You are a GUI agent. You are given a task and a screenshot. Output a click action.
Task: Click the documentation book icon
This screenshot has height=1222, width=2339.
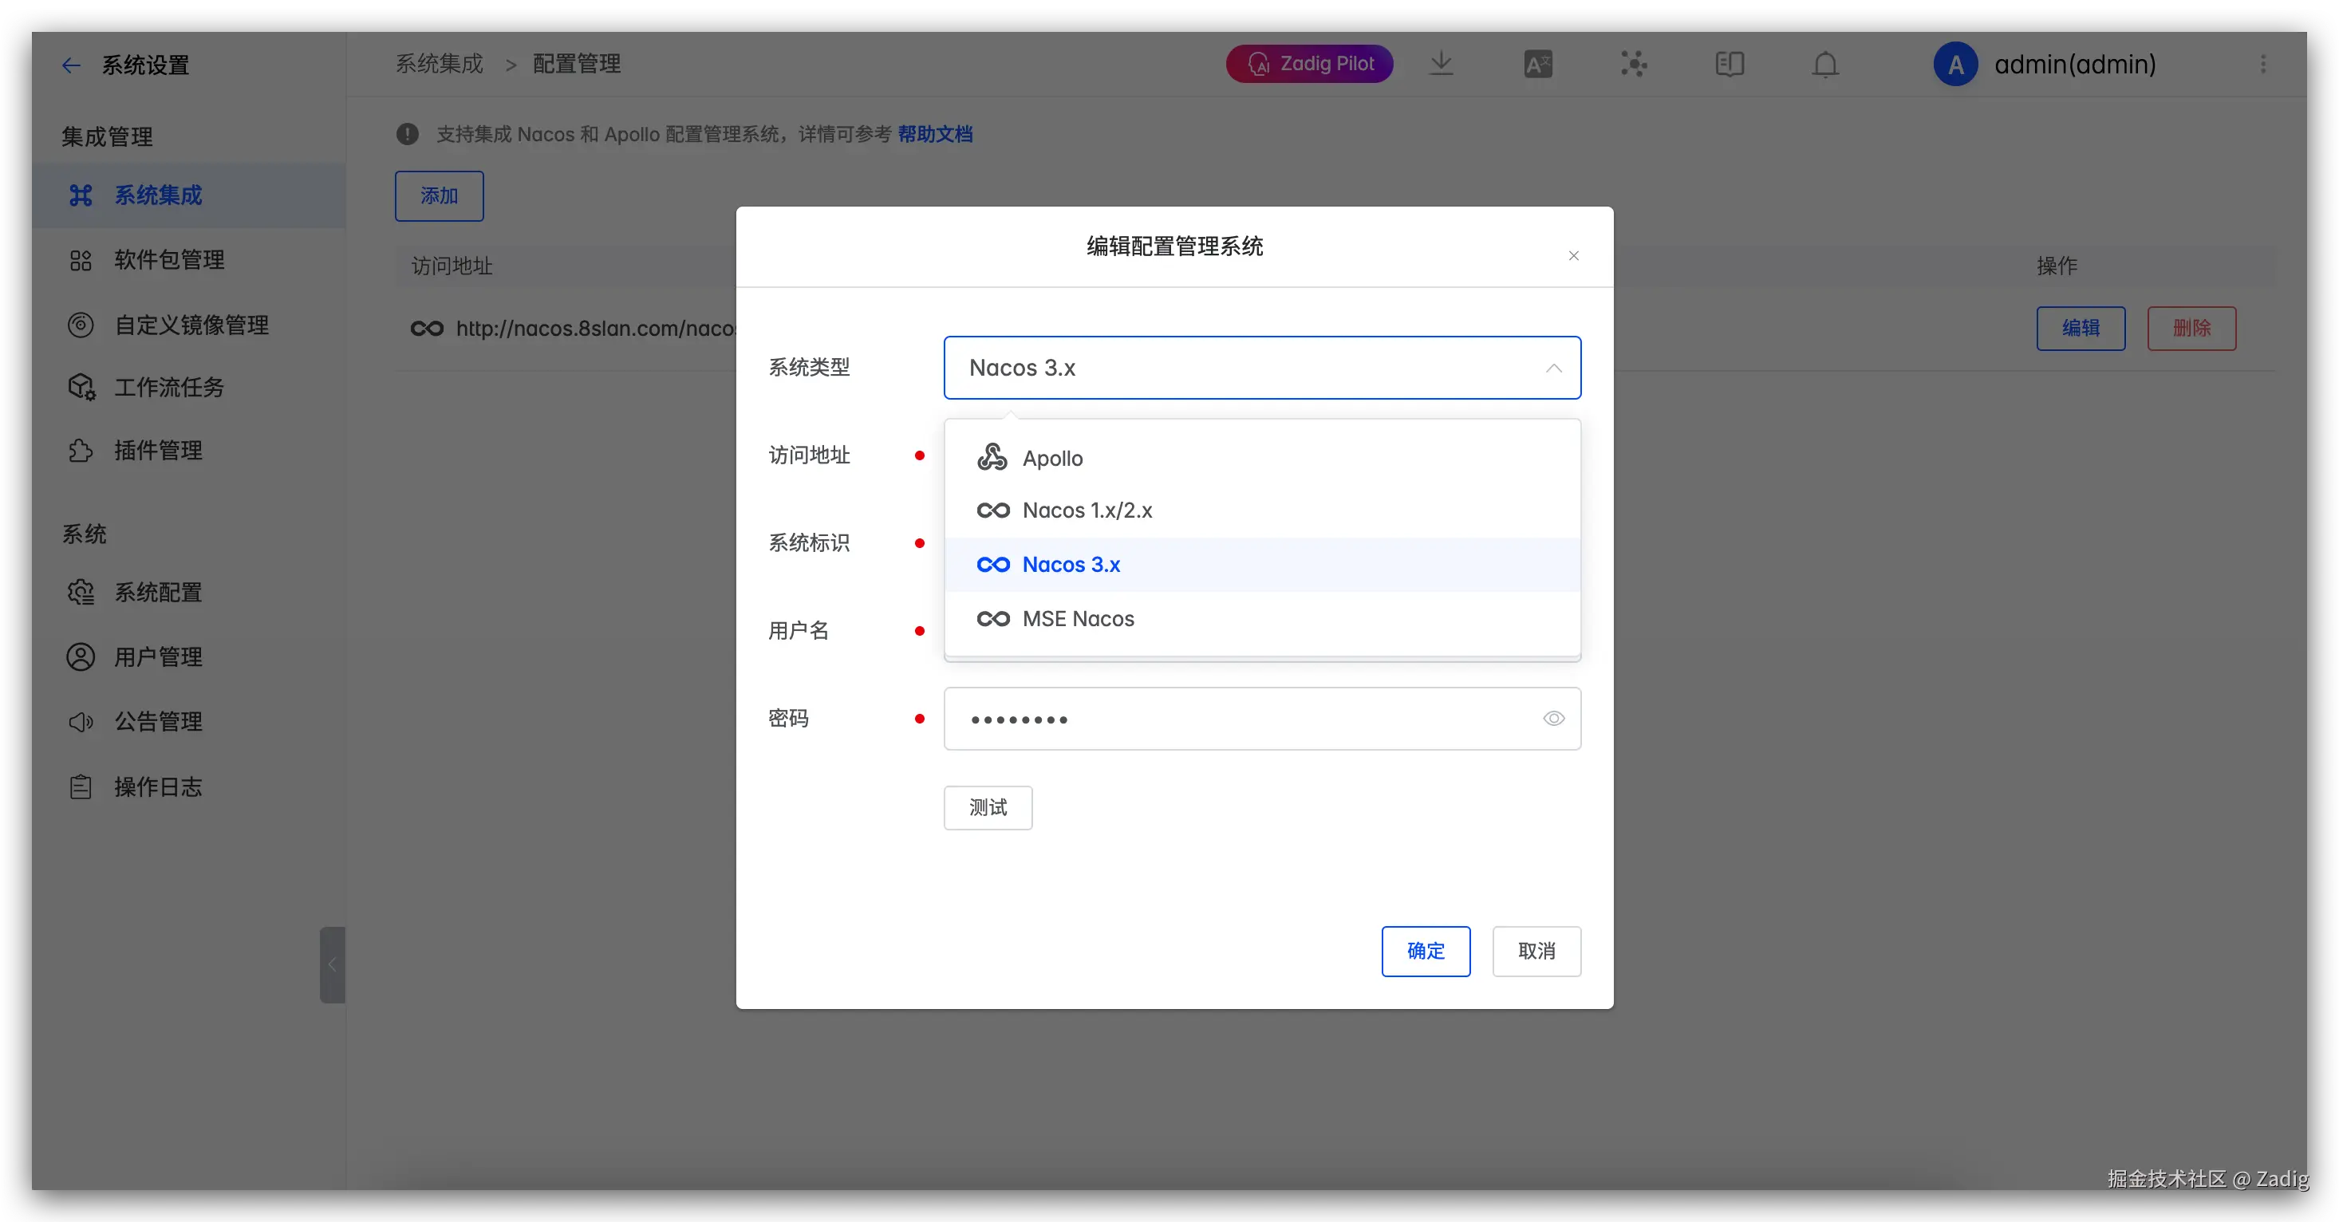[1729, 64]
